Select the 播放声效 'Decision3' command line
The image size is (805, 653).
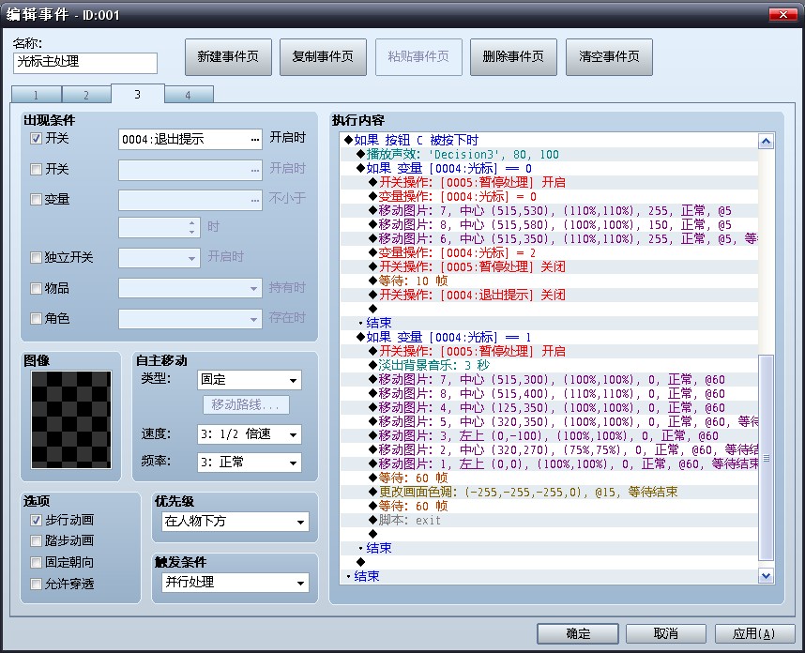[x=549, y=155]
